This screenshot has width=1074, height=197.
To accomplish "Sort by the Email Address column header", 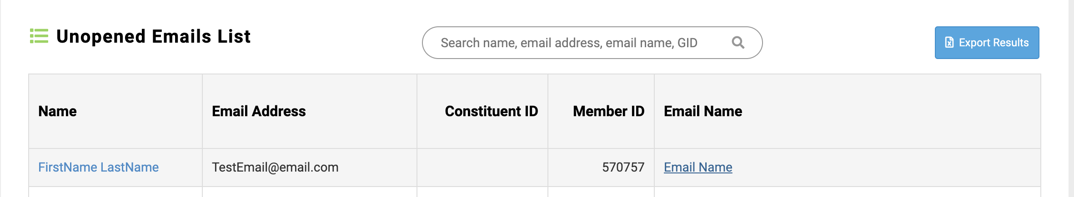I will [259, 111].
